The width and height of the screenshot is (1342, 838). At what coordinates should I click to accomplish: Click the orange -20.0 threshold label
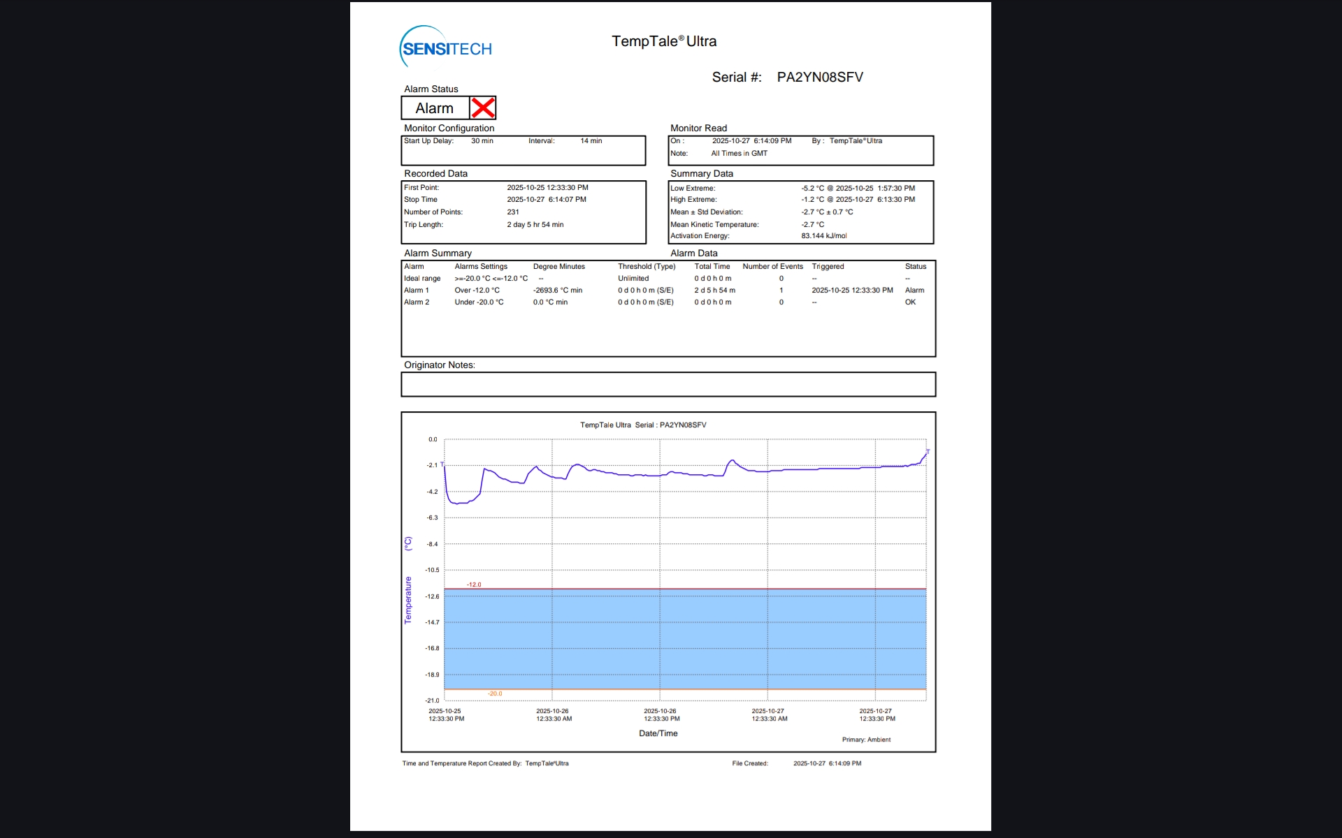(x=495, y=693)
